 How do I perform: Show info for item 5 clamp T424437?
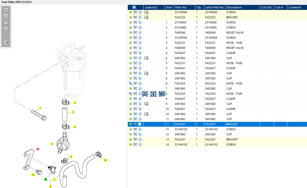pos(140,68)
